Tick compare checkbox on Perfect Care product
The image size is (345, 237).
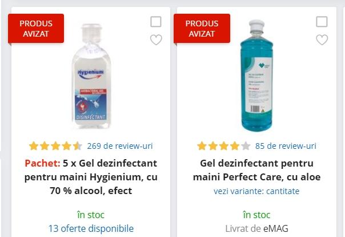[x=322, y=22]
